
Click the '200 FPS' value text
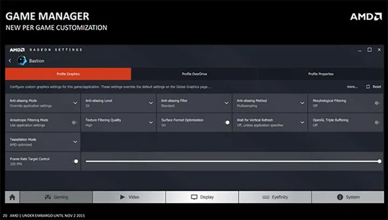(x=16, y=164)
